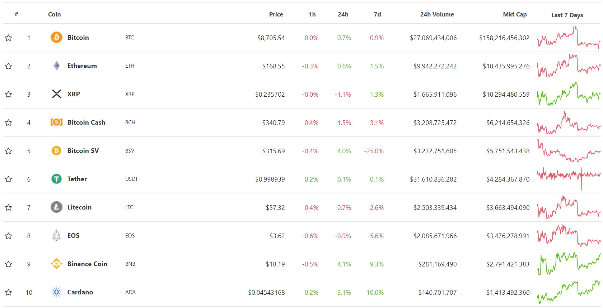Click Cardano 7d change 10.0%
Image resolution: width=603 pixels, height=308 pixels.
pyautogui.click(x=375, y=292)
